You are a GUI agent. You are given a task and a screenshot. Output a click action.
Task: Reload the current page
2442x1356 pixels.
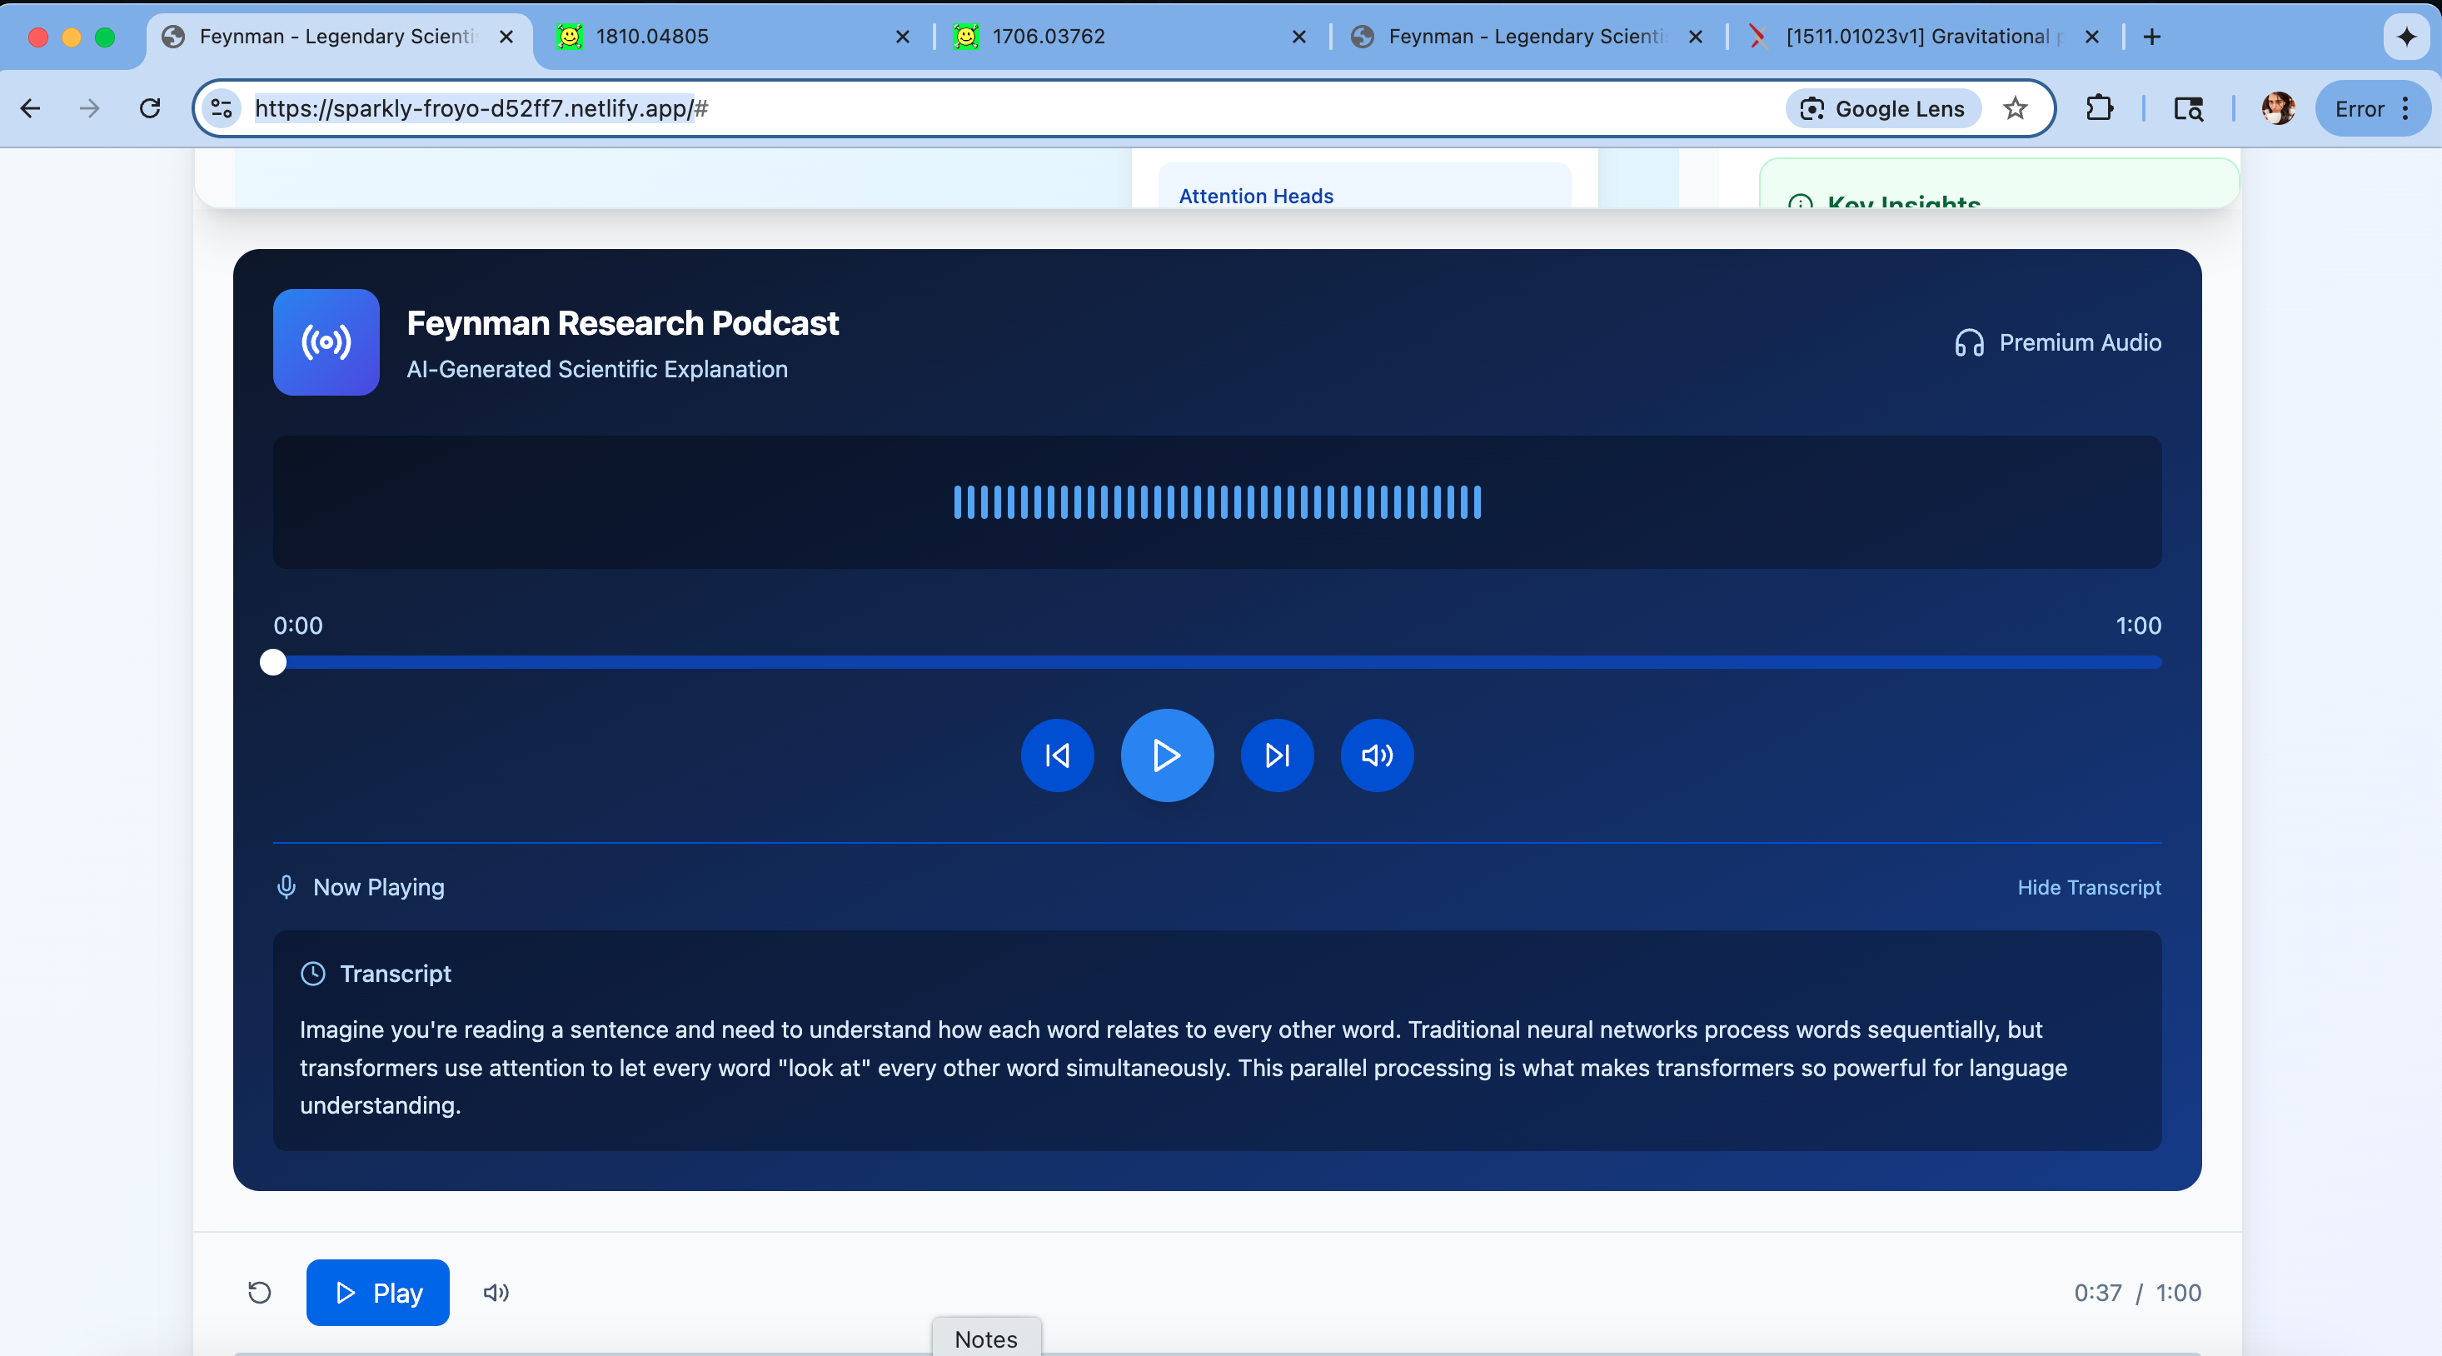[x=150, y=109]
